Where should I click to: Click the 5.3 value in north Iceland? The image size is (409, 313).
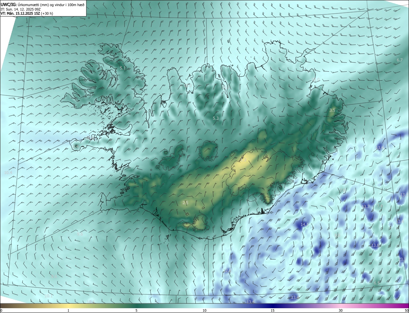(216, 118)
